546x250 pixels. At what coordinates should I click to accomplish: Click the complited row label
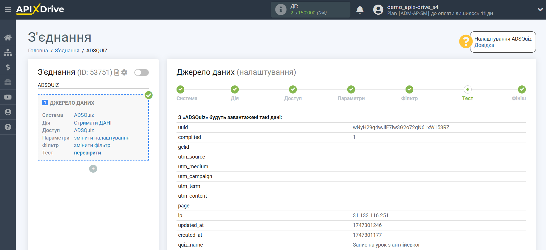(189, 137)
